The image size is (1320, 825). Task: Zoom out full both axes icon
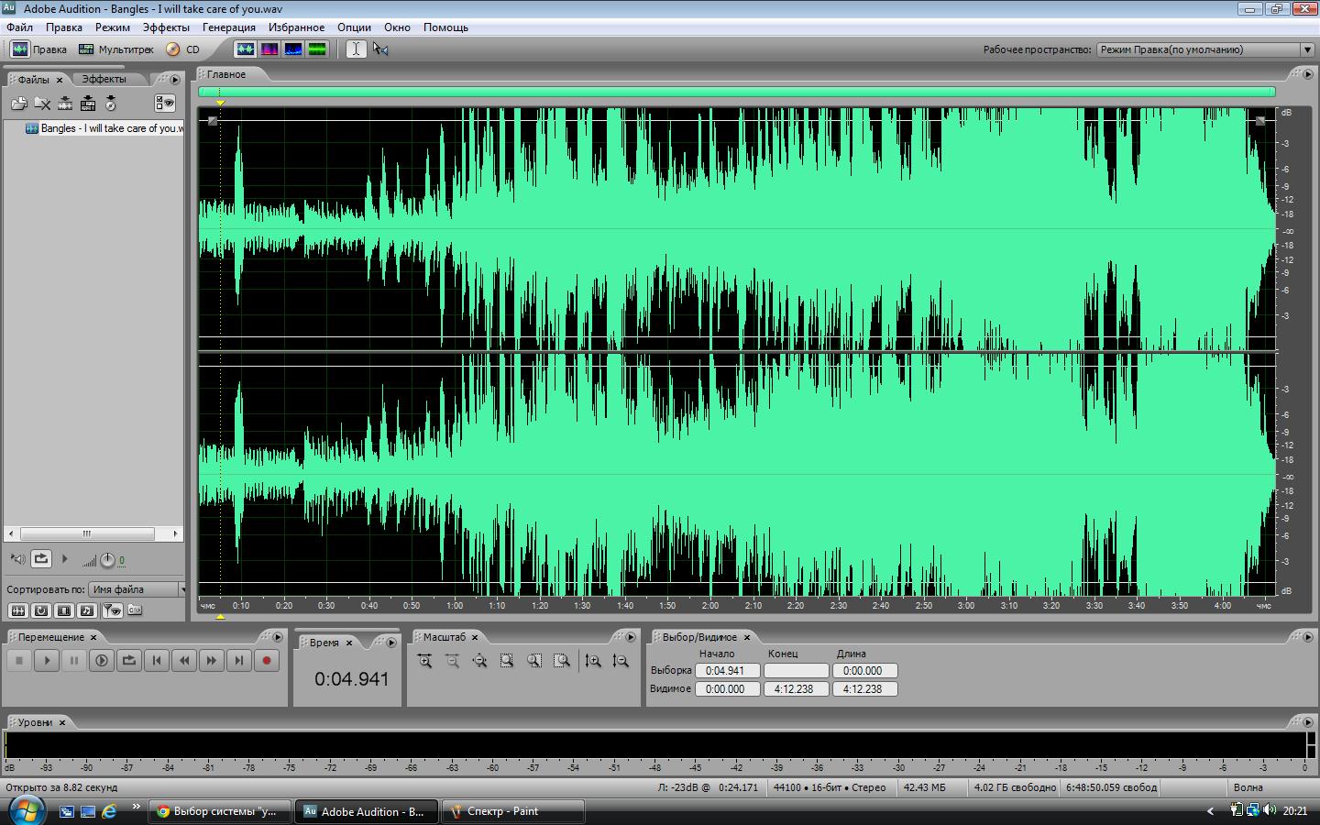pos(479,661)
